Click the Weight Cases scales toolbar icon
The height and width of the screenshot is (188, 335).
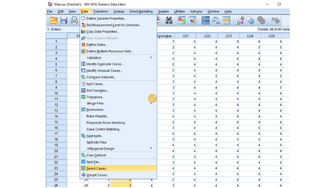[x=216, y=20]
